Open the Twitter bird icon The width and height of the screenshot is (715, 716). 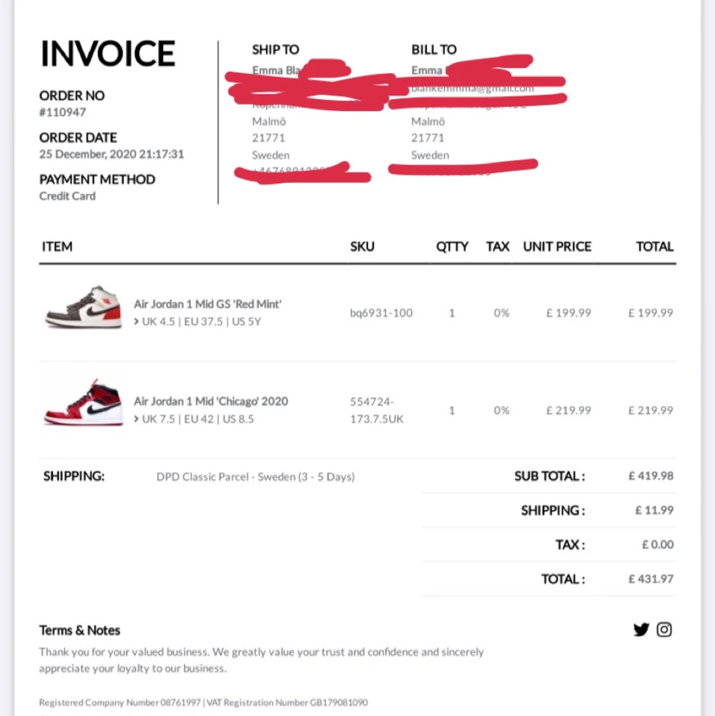(x=641, y=630)
